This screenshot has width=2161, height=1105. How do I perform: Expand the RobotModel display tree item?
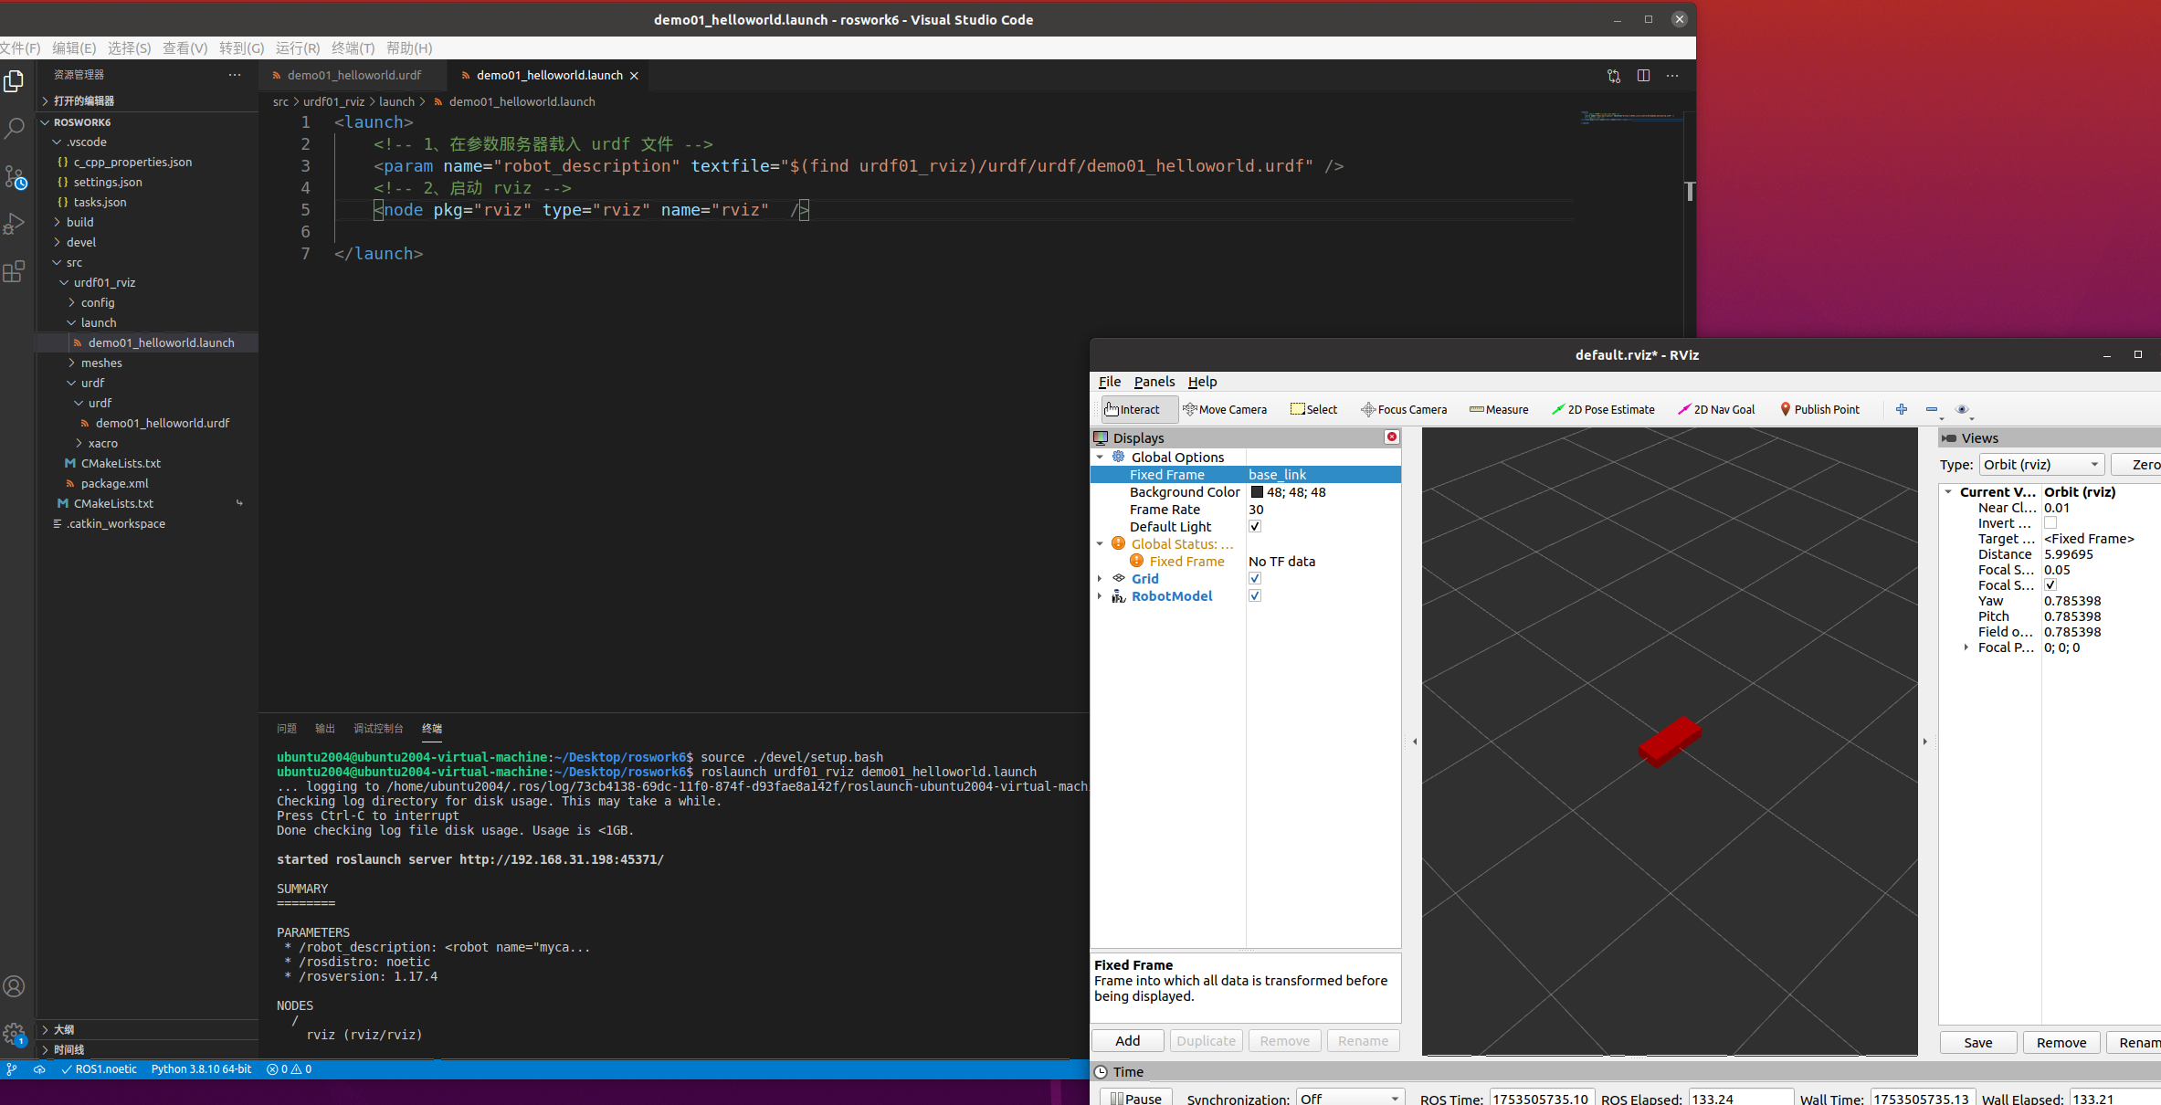pyautogui.click(x=1100, y=596)
